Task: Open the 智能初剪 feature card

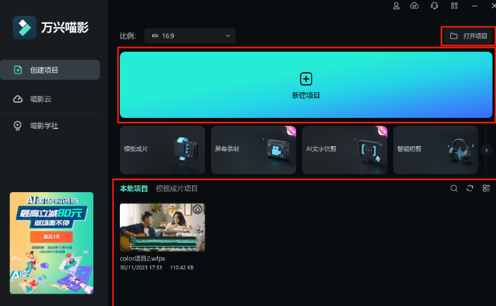Action: pos(436,150)
